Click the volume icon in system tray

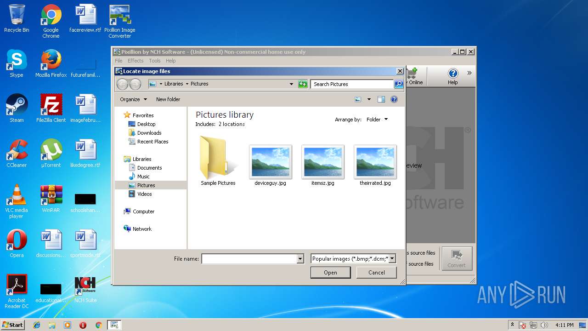point(544,325)
